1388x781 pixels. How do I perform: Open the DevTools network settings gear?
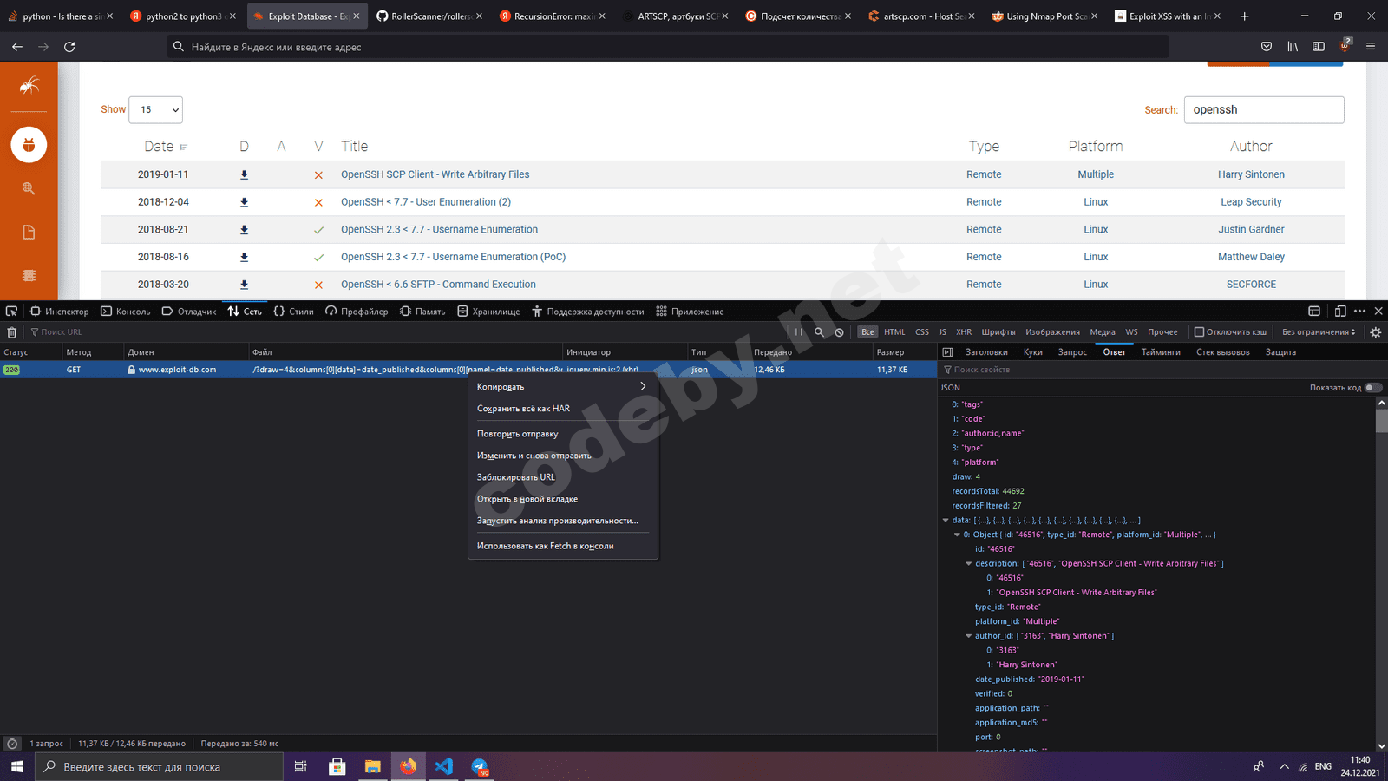coord(1375,332)
